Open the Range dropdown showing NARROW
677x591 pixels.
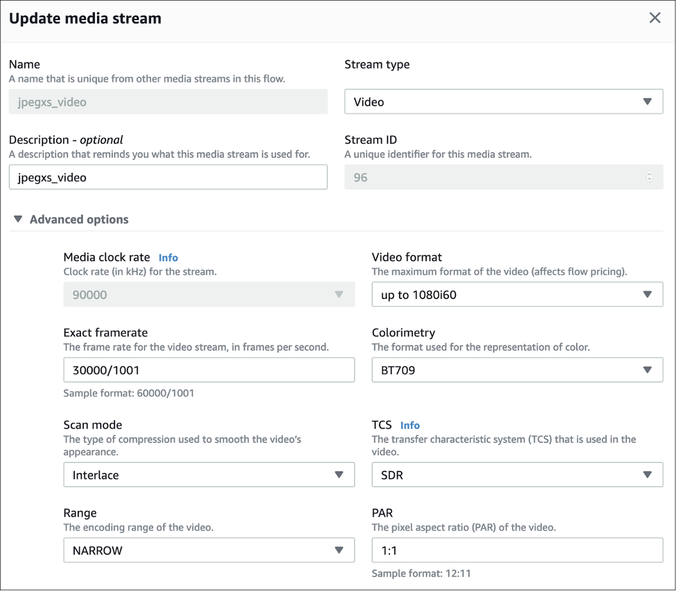(x=209, y=550)
